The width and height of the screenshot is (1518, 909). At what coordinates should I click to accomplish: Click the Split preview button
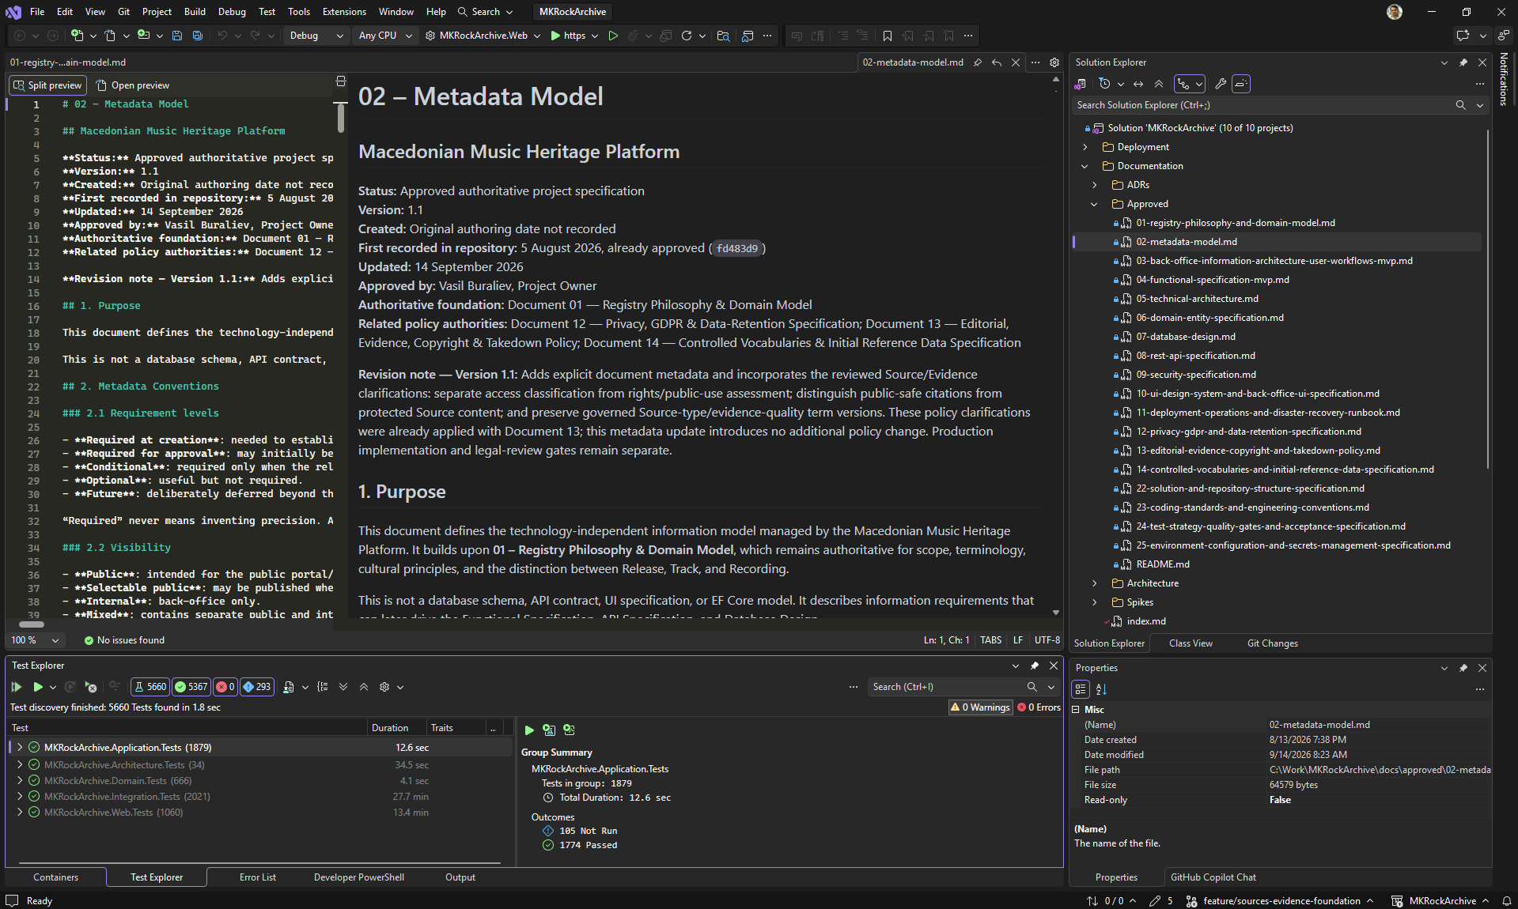(x=47, y=85)
